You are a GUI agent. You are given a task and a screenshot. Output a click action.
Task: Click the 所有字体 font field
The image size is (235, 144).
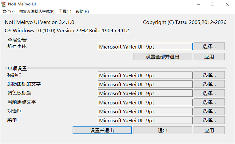(x=145, y=47)
